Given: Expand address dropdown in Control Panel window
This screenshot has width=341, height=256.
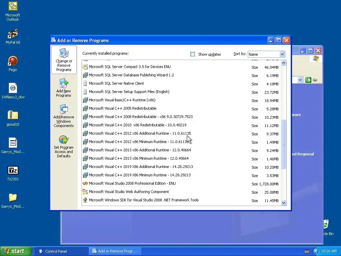Looking at the screenshot, I should coord(300,80).
